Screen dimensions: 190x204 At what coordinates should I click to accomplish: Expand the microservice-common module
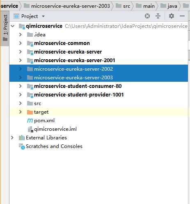pyautogui.click(x=21, y=43)
